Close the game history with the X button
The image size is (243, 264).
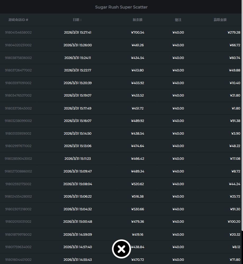tap(121, 249)
